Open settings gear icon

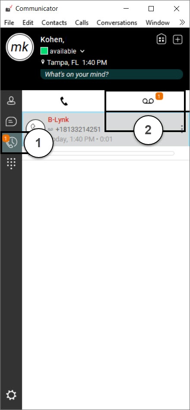click(11, 394)
